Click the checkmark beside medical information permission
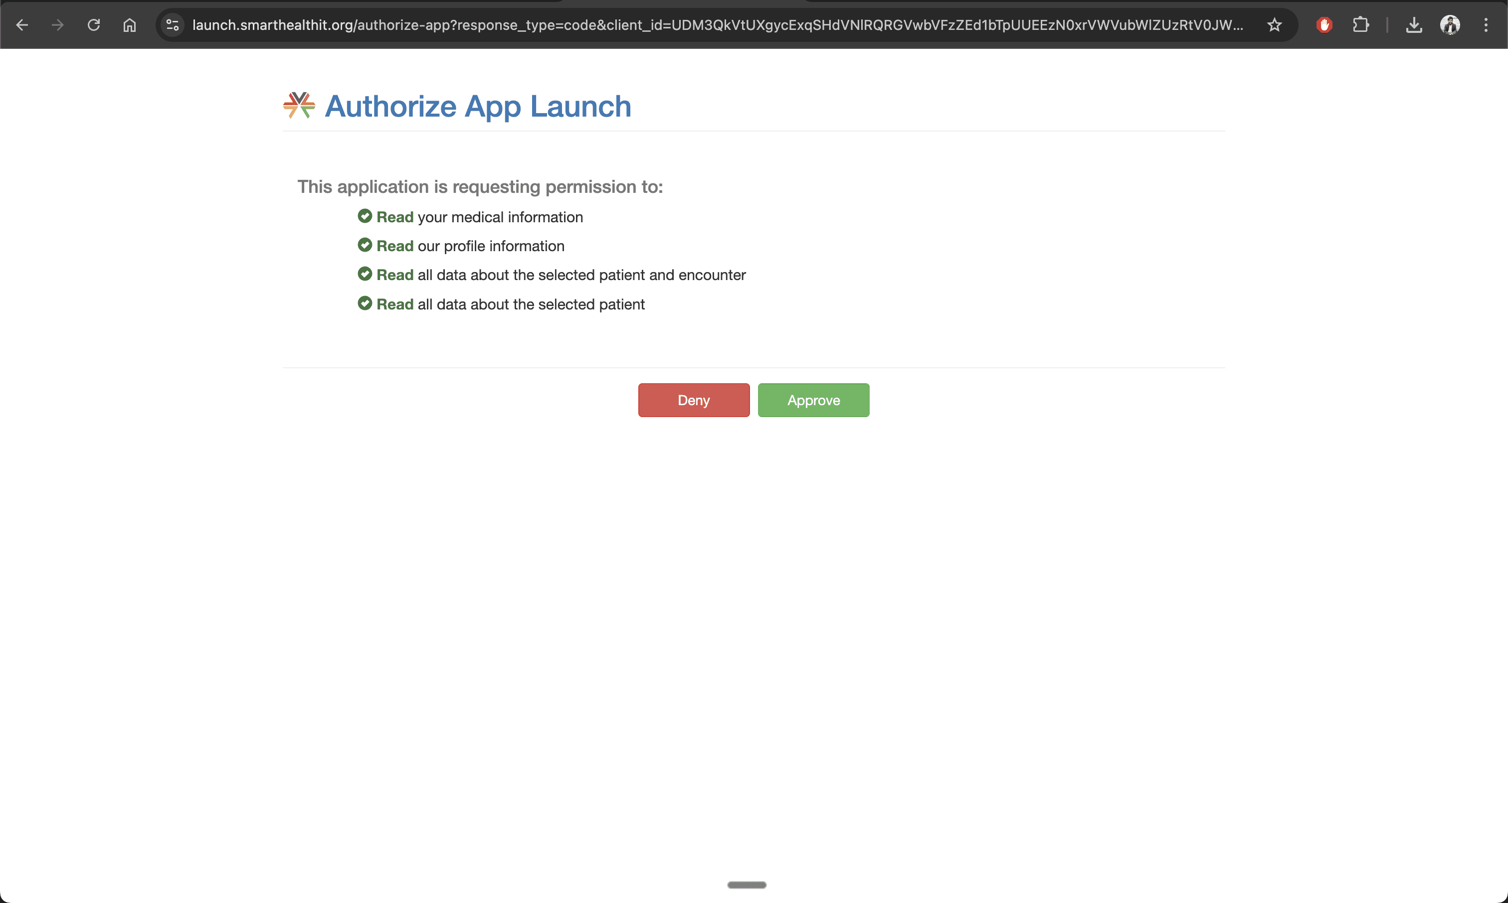 point(365,216)
